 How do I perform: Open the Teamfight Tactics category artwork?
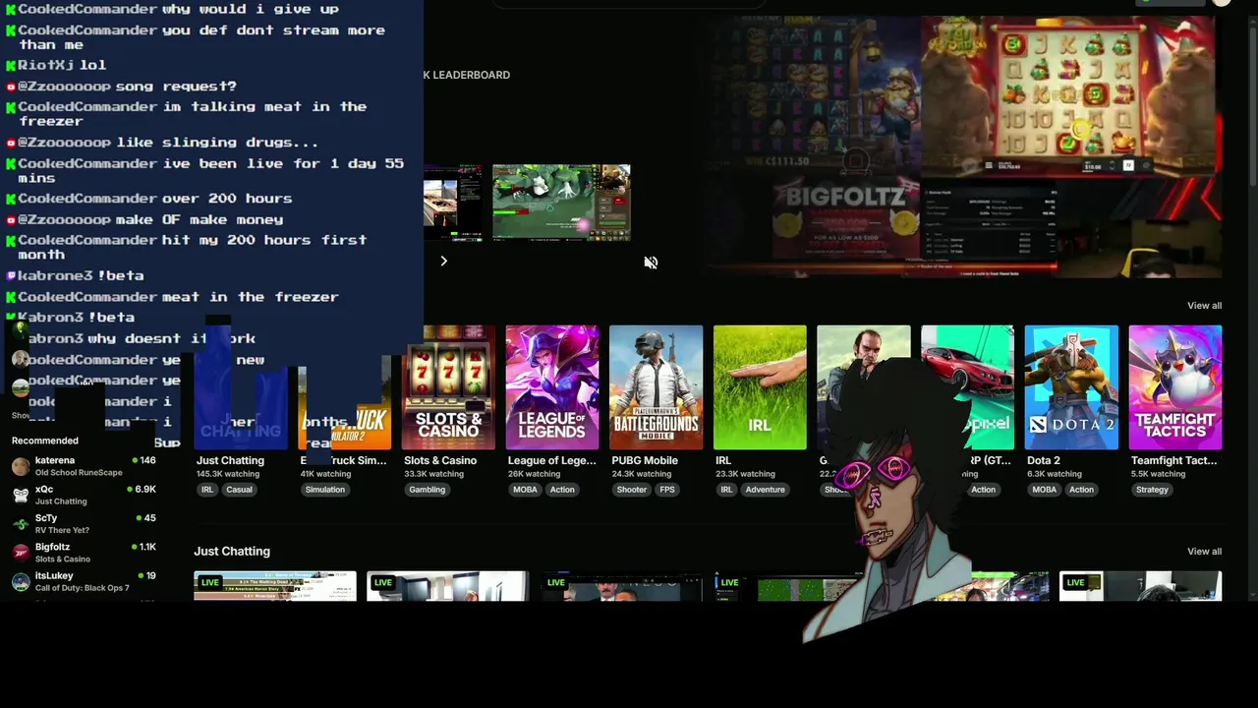(1175, 387)
